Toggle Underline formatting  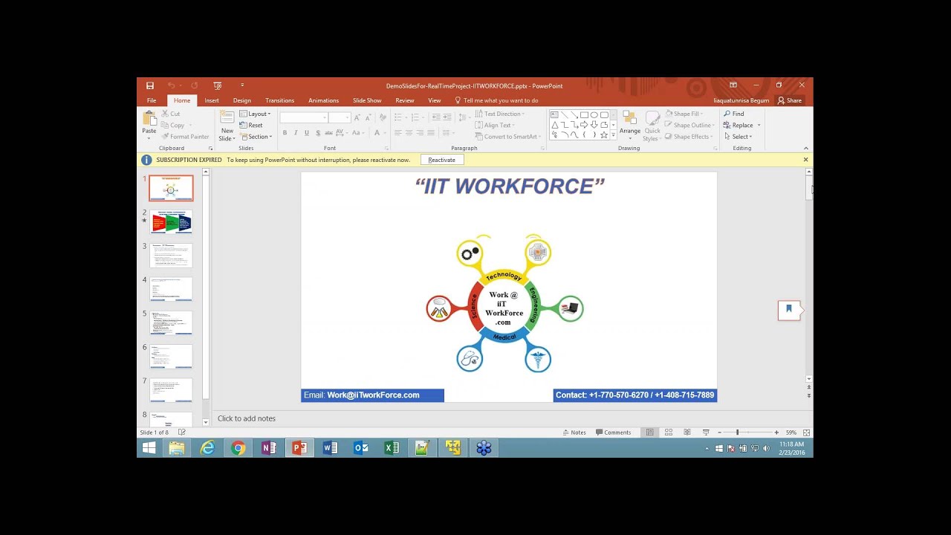307,133
